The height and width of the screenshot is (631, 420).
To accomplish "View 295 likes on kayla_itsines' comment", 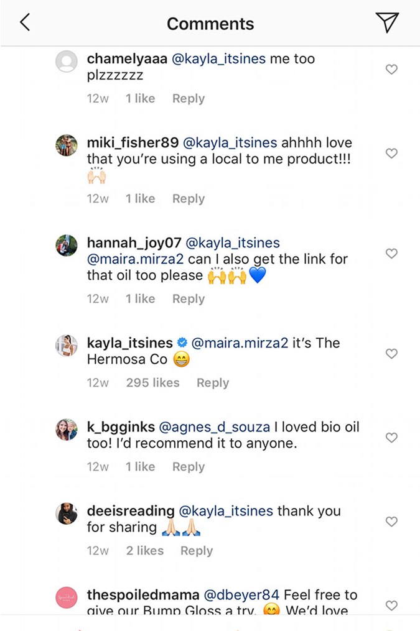I will 152,383.
